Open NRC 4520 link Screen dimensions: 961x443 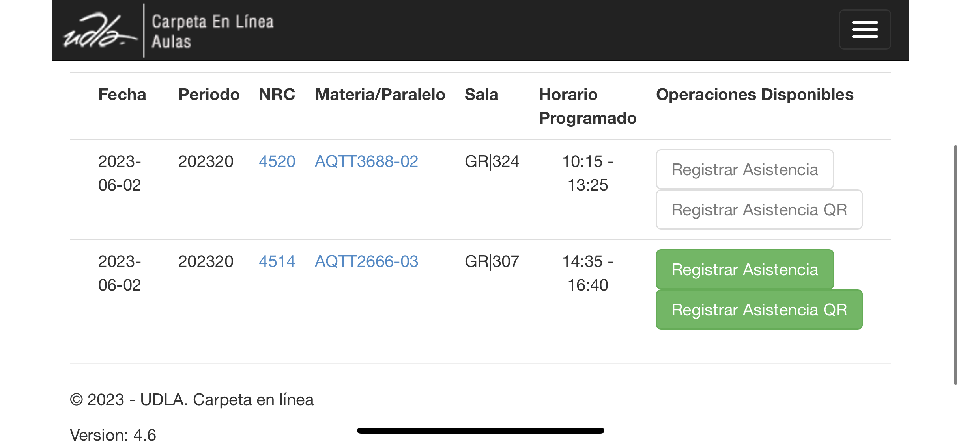(277, 161)
